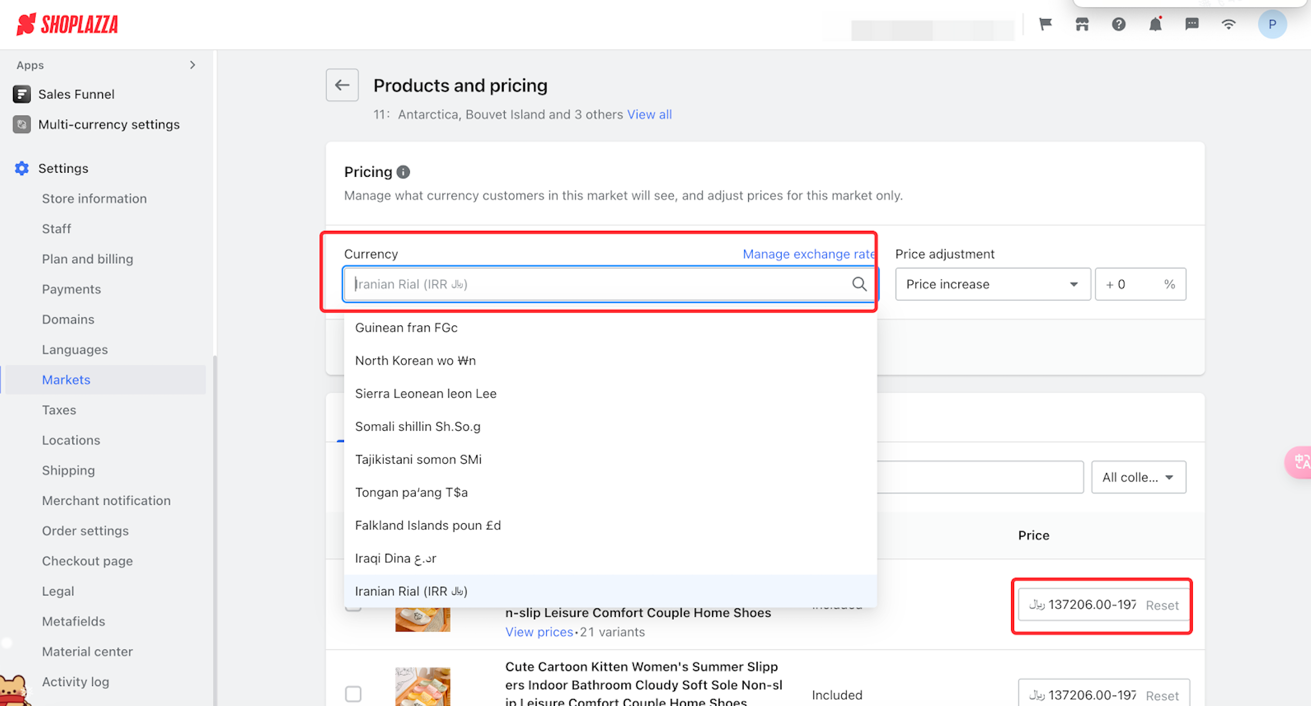Open the All collections dropdown
The width and height of the screenshot is (1311, 706).
pyautogui.click(x=1138, y=477)
